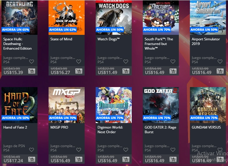Open the GUNDAM VERSUS title link
Screen dimensions: 228x166
206,127
